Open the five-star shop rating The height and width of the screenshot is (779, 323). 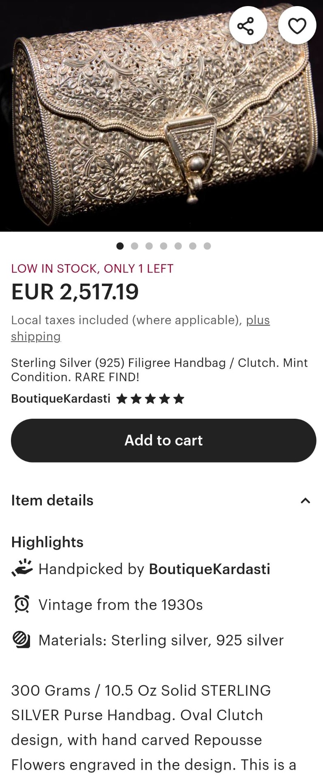coord(150,399)
